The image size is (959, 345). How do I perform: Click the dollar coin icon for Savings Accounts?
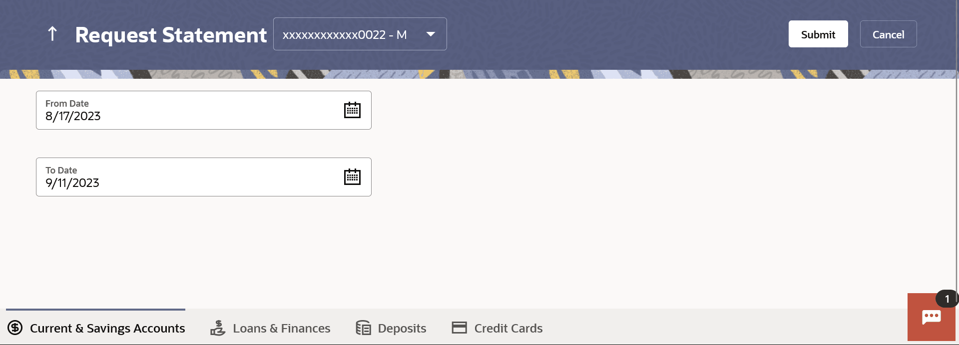15,328
